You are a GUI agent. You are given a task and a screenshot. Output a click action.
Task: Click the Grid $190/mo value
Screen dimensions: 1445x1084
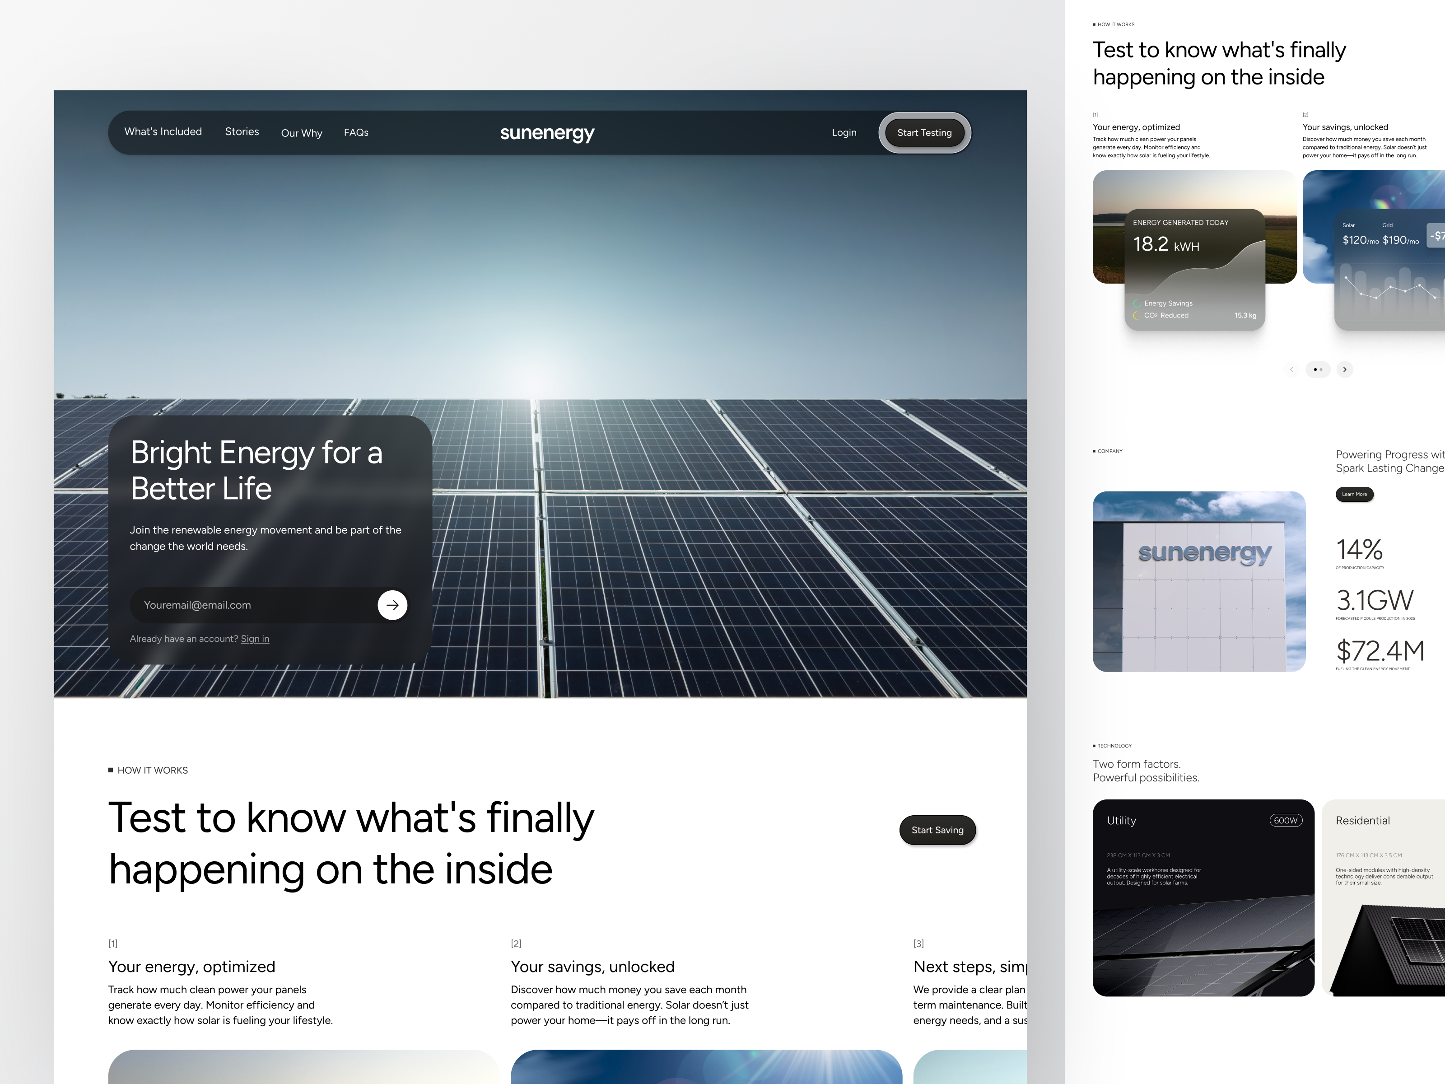click(1401, 240)
